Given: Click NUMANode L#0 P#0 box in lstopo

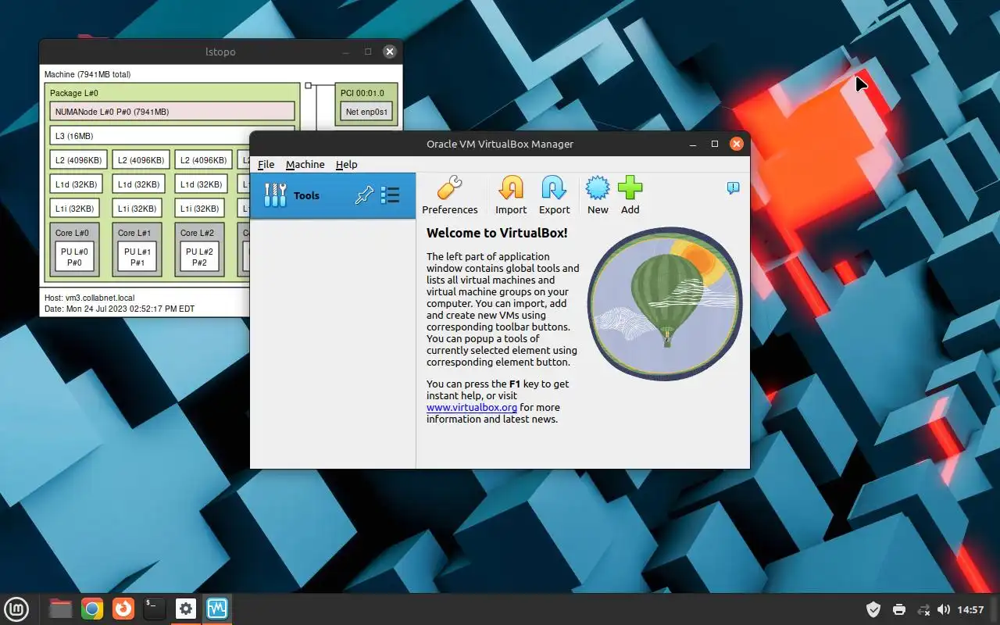Looking at the screenshot, I should pos(172,112).
